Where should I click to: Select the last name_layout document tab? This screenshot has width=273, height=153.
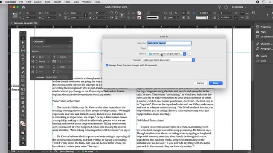coord(25,23)
